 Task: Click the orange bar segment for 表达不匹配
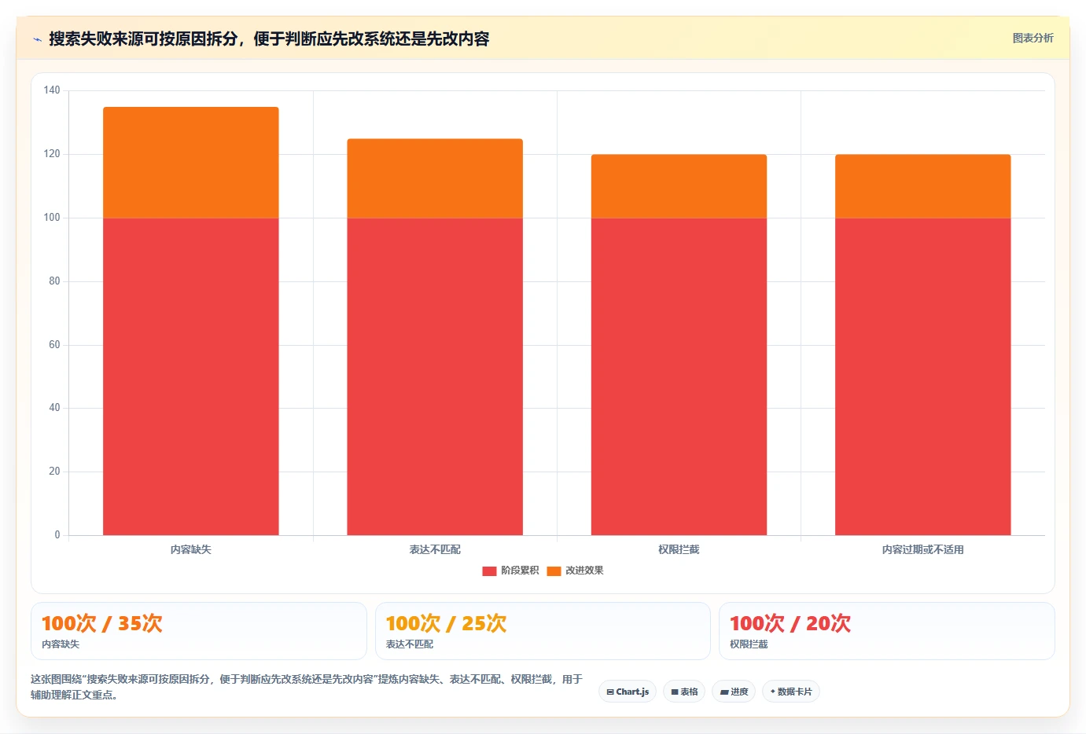click(435, 178)
